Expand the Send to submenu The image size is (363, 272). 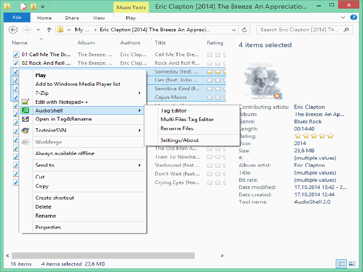tap(140, 165)
